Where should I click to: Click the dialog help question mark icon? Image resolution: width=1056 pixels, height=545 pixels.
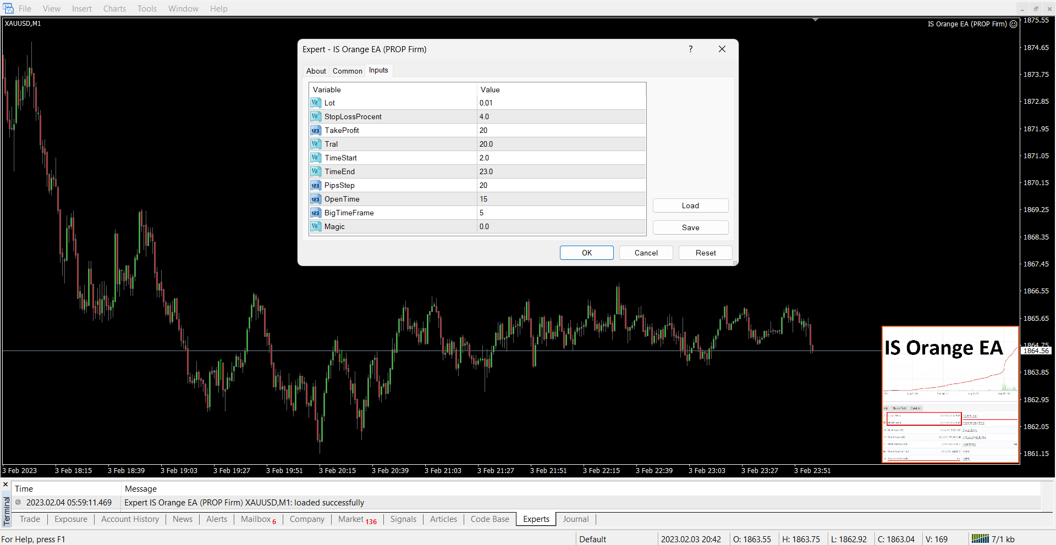[690, 49]
